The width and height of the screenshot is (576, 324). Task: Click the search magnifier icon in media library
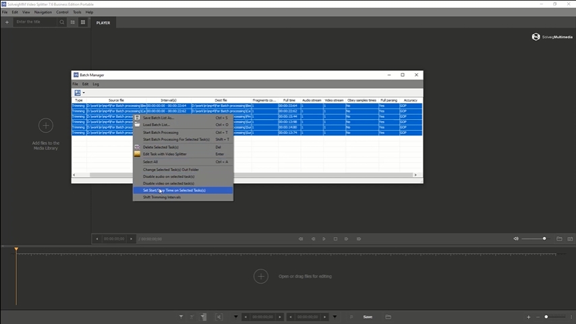tap(62, 22)
